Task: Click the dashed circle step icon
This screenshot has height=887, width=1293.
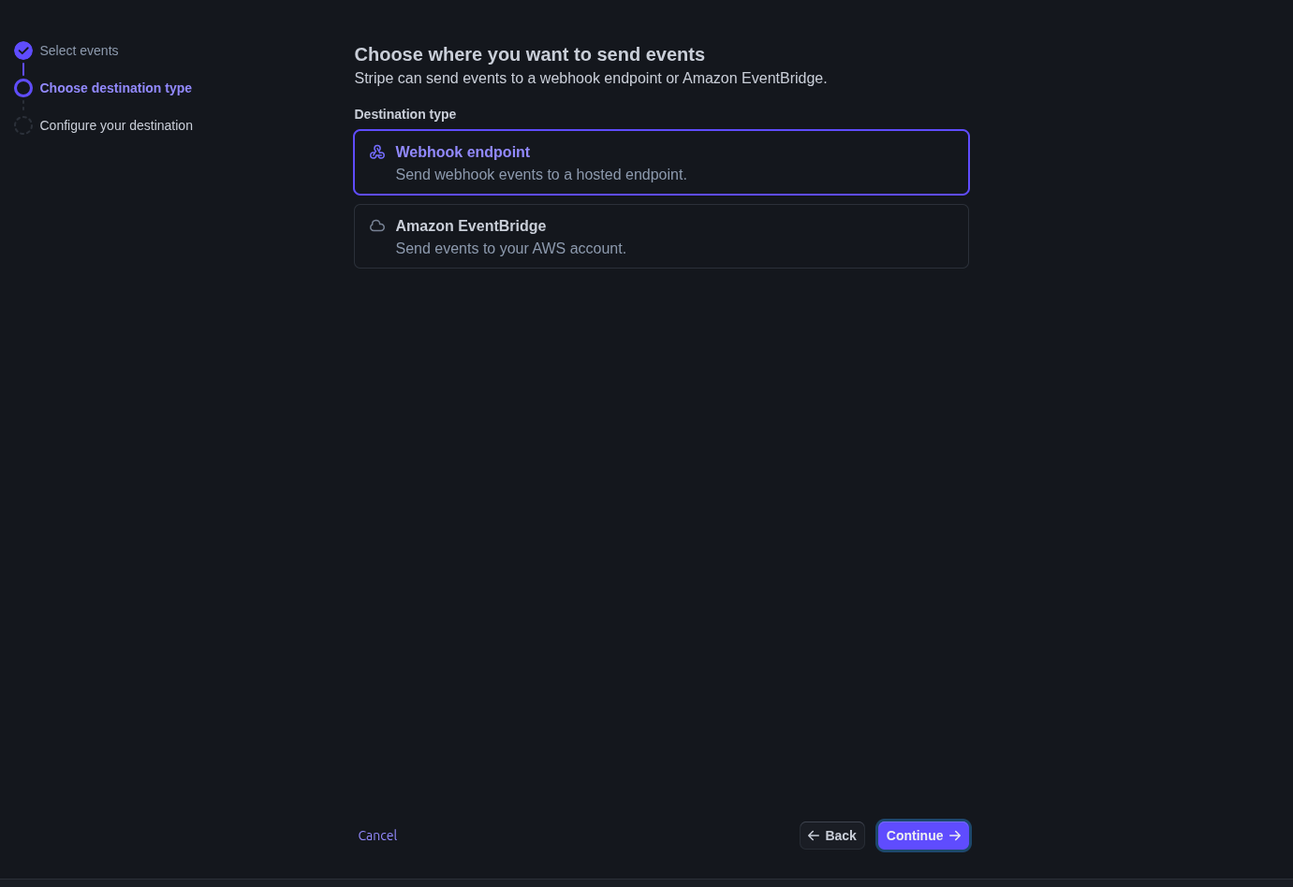Action: [x=23, y=125]
